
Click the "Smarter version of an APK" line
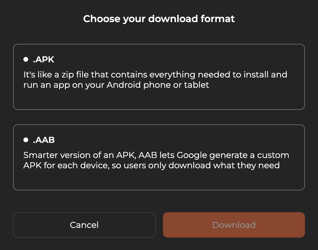tap(156, 155)
